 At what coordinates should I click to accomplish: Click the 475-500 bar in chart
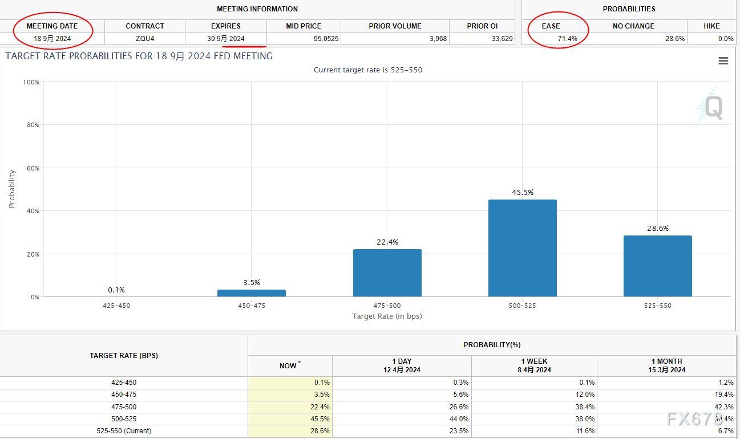pyautogui.click(x=387, y=273)
